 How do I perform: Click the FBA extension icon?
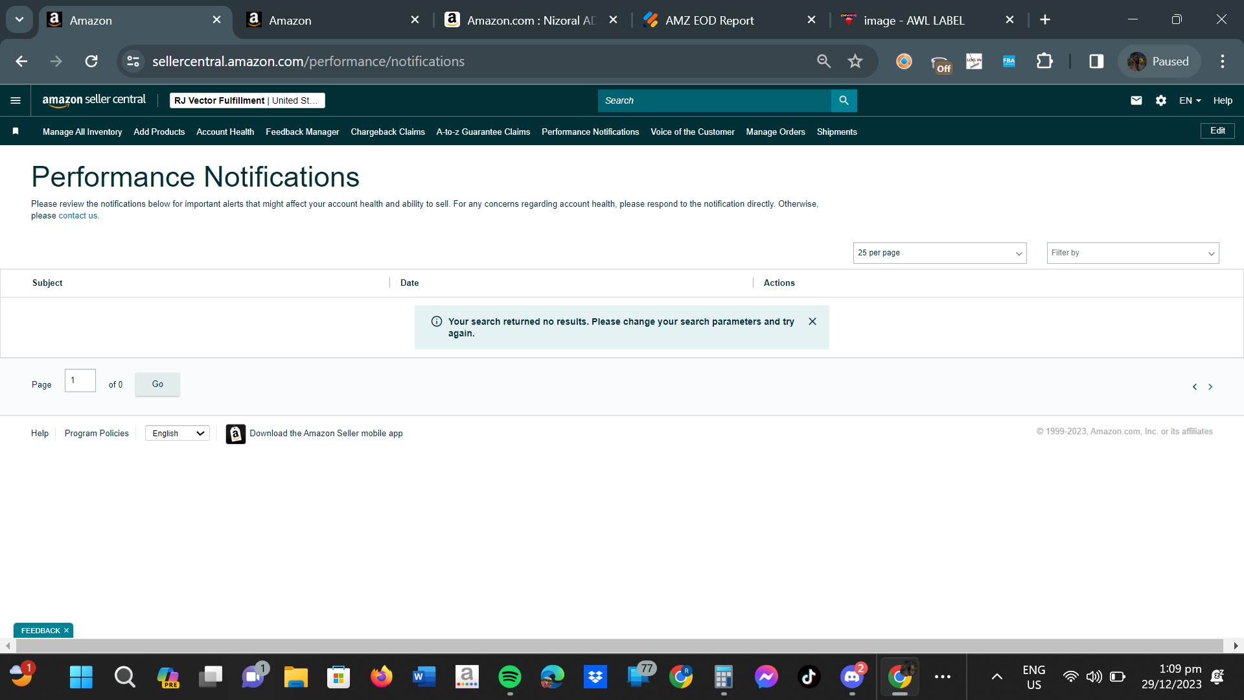1009,62
